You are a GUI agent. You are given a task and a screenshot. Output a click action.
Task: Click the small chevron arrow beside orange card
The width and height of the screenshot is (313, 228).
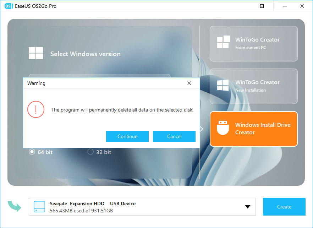point(202,129)
